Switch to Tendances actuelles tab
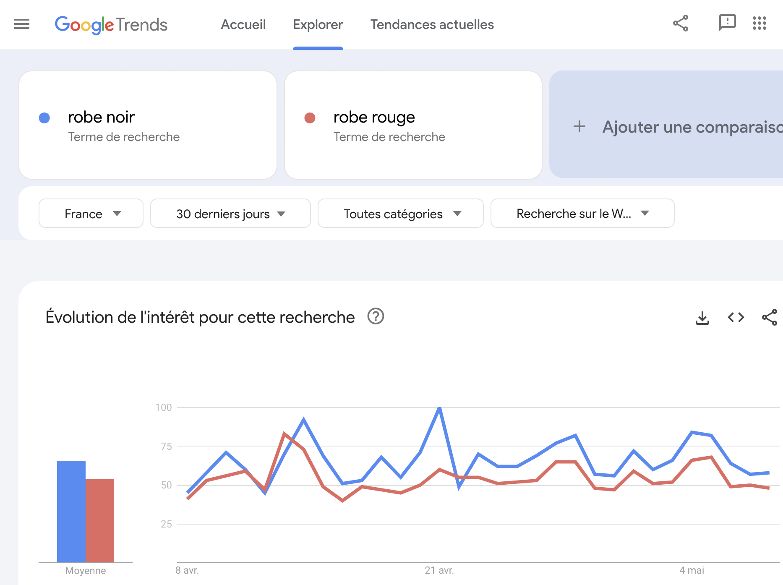 pyautogui.click(x=432, y=25)
